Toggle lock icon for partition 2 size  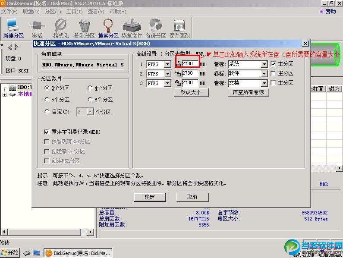click(178, 73)
